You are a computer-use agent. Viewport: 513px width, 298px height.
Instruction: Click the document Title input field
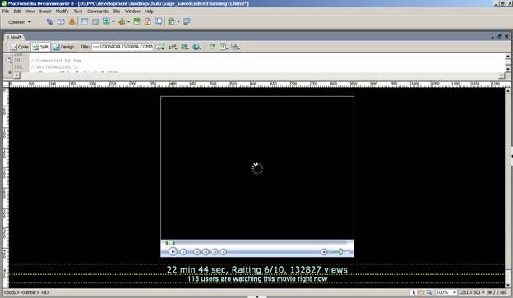pyautogui.click(x=122, y=47)
